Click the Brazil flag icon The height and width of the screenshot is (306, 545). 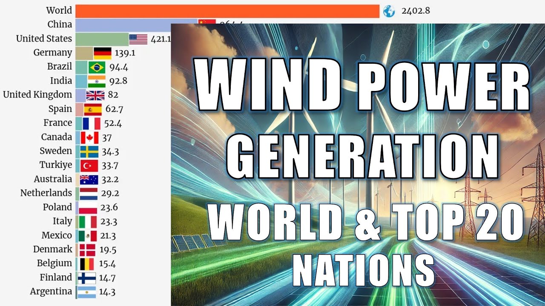point(97,67)
